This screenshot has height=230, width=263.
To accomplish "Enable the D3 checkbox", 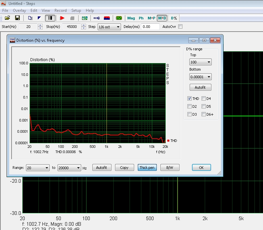I will 190,114.
